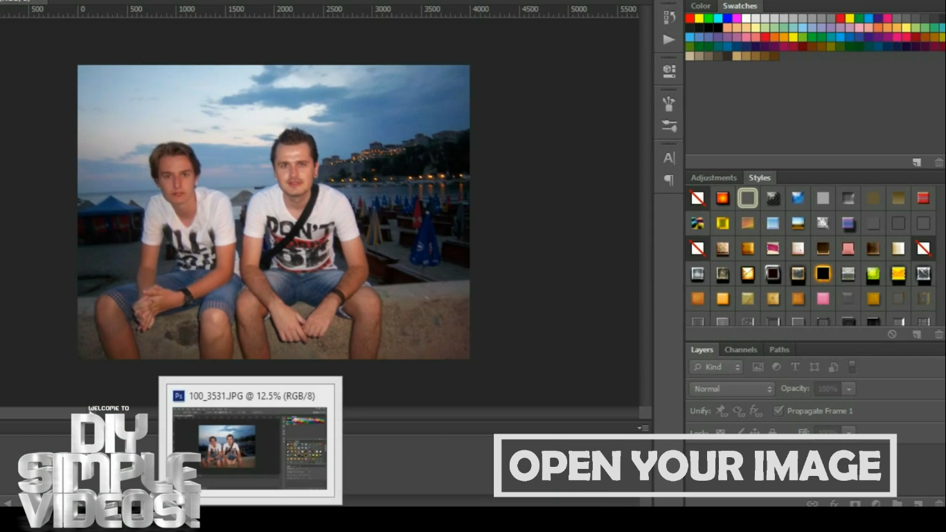
Task: Toggle layer filtering on/off switch
Action: pyautogui.click(x=853, y=366)
